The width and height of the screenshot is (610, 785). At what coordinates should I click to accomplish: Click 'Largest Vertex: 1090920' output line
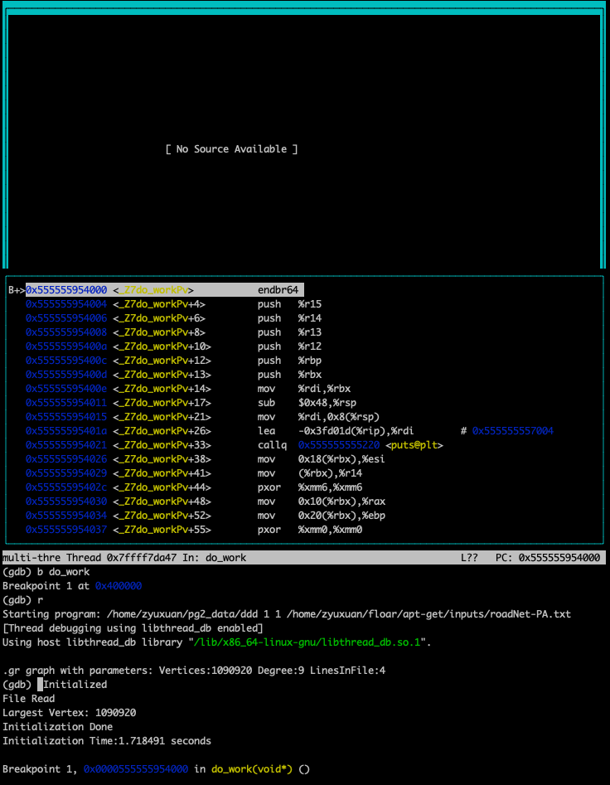click(69, 712)
